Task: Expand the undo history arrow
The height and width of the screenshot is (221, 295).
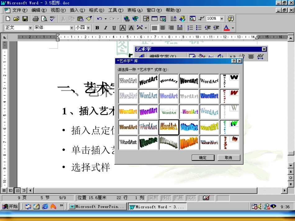Action: (x=106, y=19)
